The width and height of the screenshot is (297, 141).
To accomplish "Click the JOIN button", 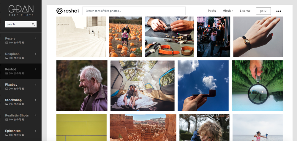I will pos(263,11).
